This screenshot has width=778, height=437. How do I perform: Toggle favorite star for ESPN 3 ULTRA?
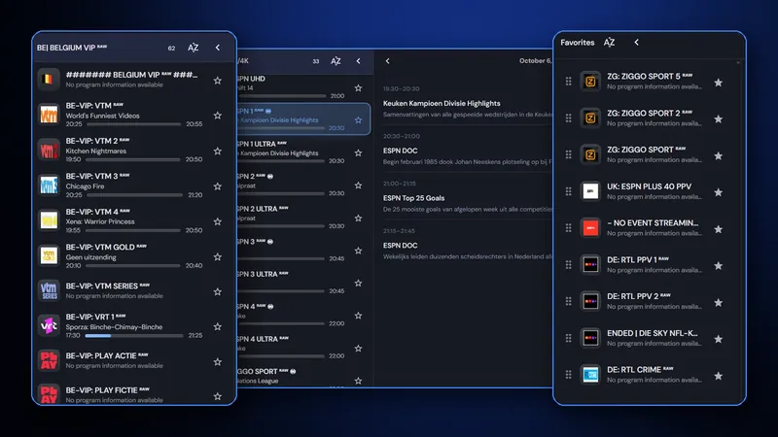358,283
